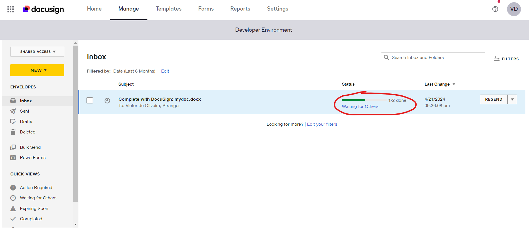Select the Manage tab
Image resolution: width=529 pixels, height=228 pixels.
[128, 9]
